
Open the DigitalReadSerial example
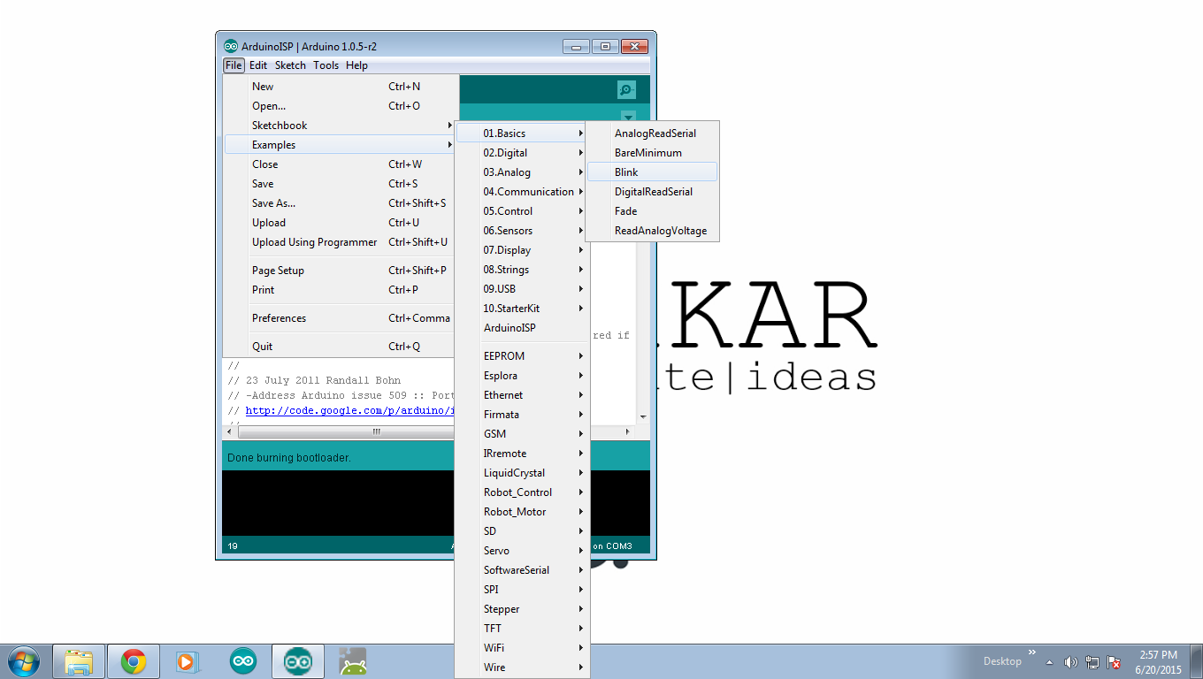653,192
